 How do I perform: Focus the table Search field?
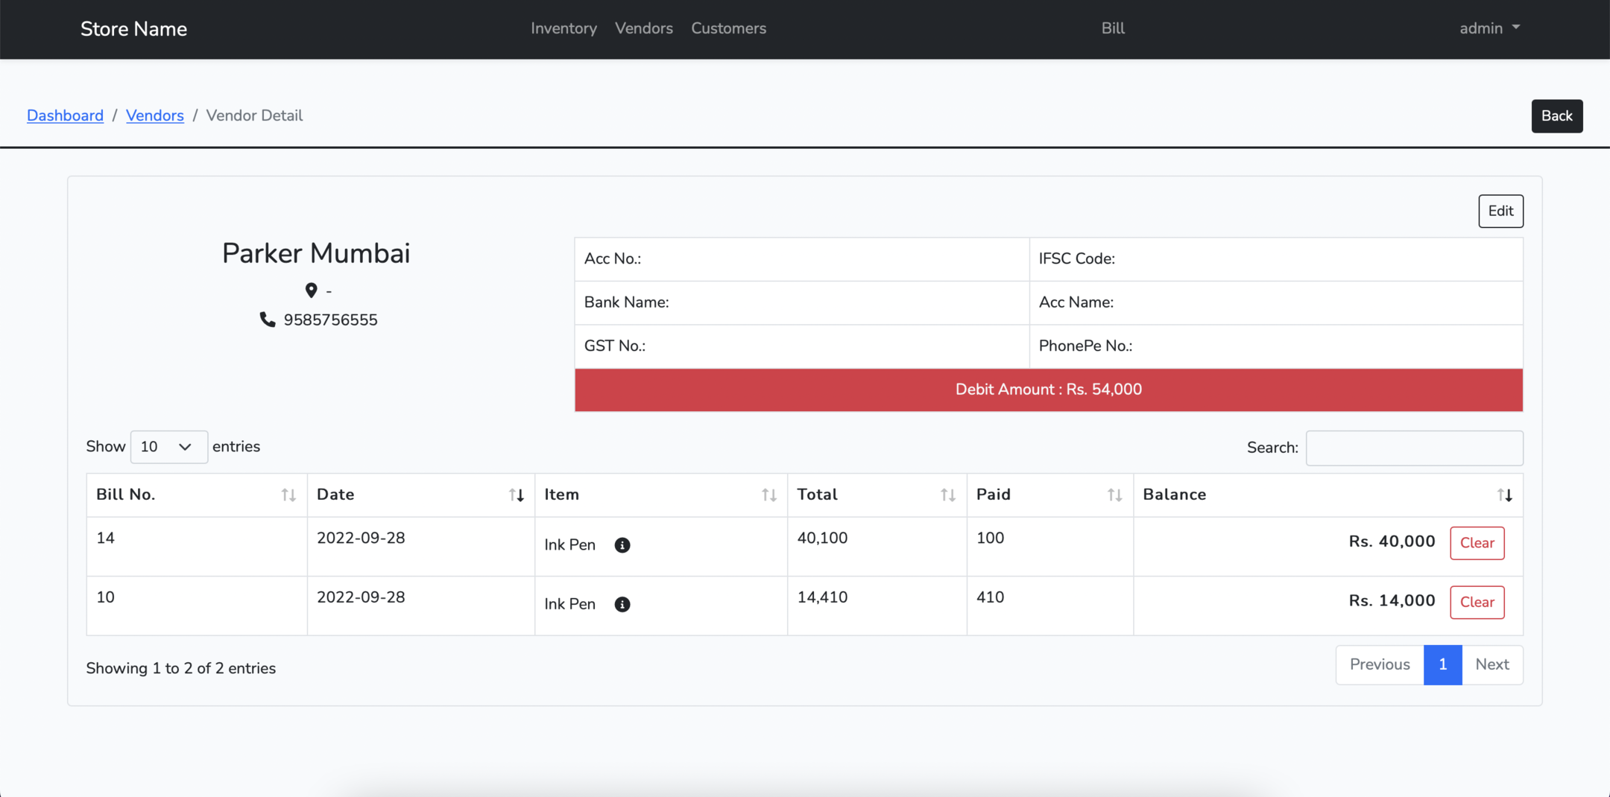(1414, 448)
